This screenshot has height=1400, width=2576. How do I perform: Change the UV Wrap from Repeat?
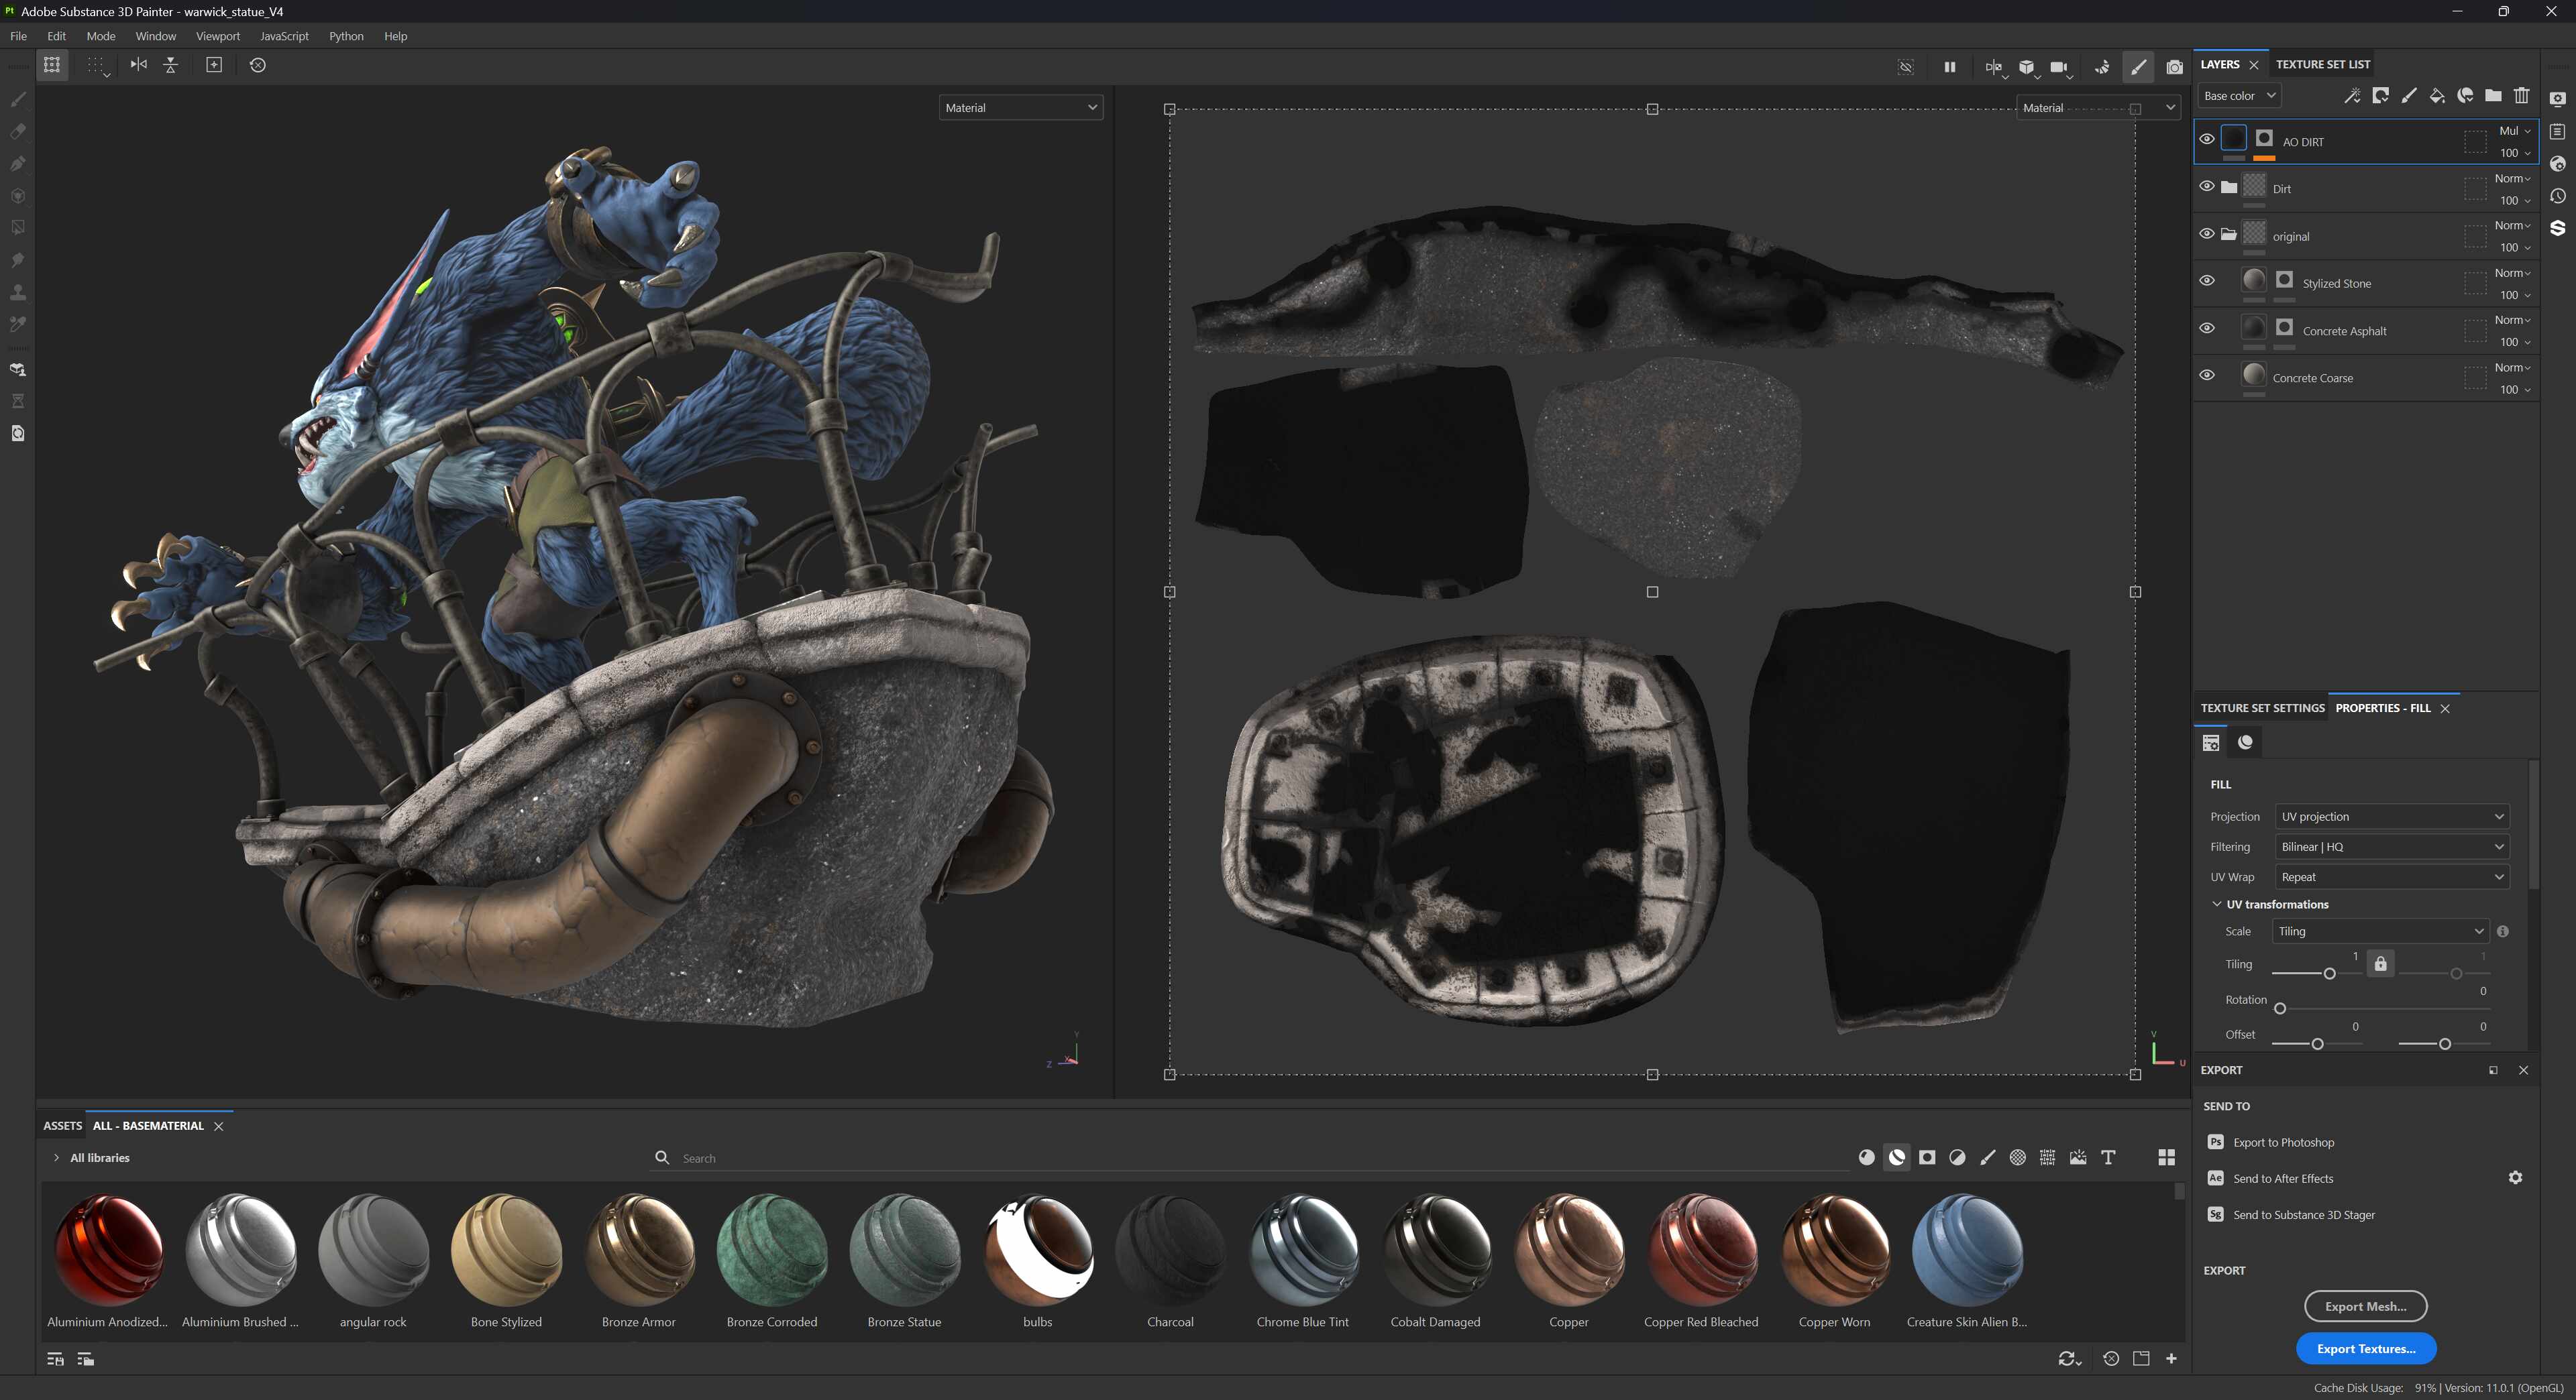pos(2391,876)
